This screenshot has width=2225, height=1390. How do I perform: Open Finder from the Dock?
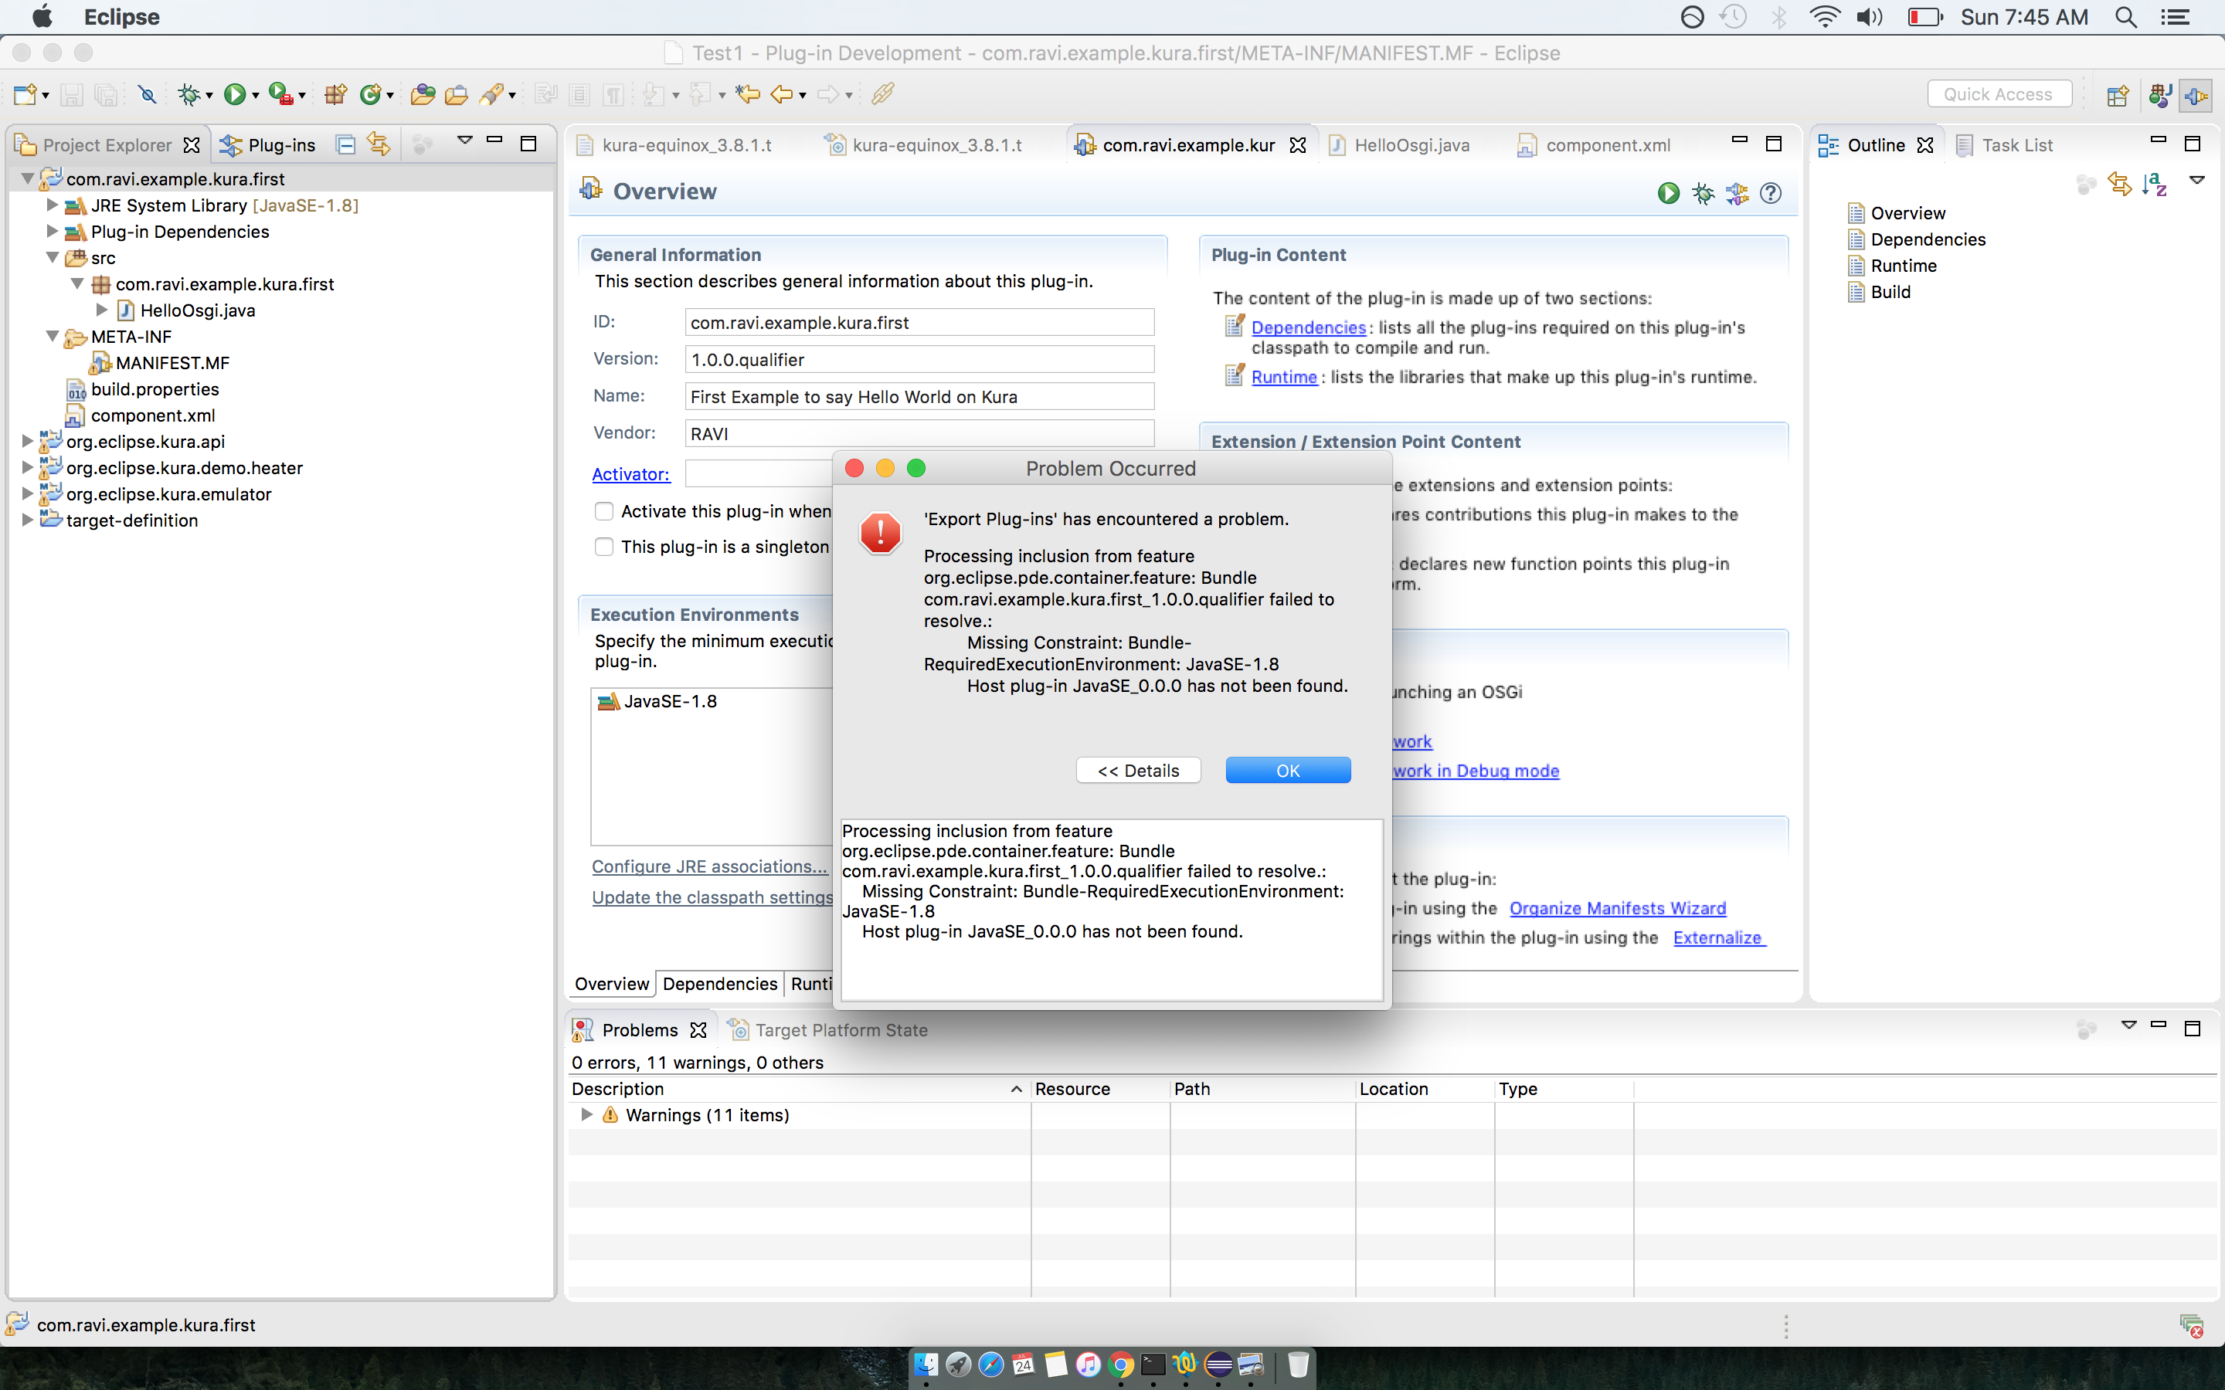926,1365
